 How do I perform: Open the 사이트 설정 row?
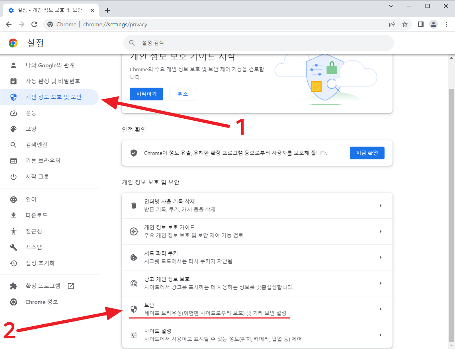click(257, 335)
